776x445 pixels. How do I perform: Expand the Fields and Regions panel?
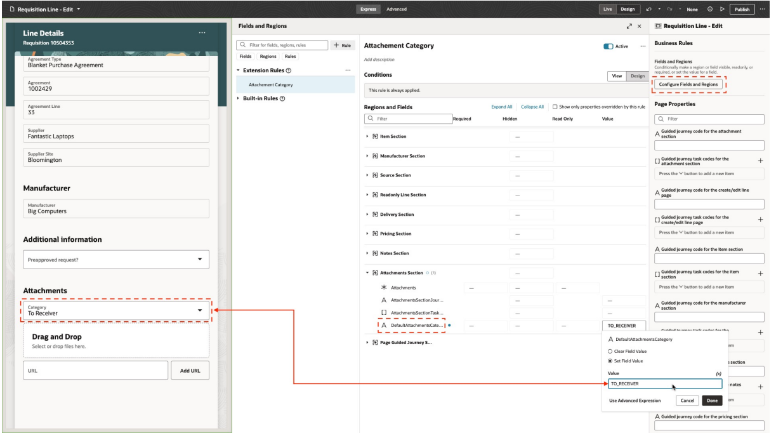[629, 26]
